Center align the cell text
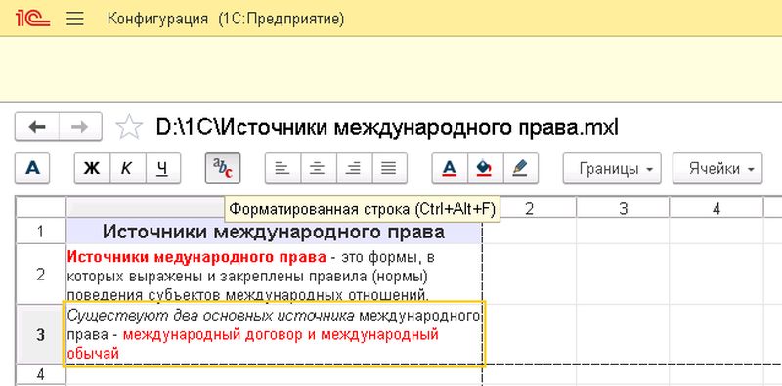Viewport: 782px width, 386px height. [318, 168]
